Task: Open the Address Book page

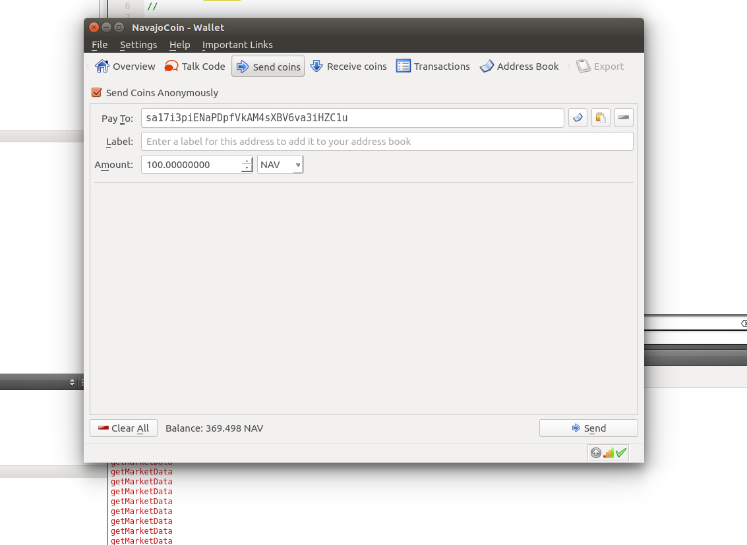Action: 519,66
